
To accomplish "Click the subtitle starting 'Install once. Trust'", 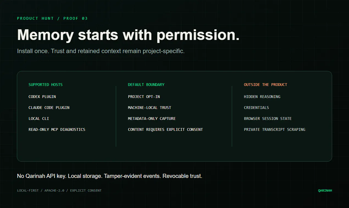I will [101, 51].
